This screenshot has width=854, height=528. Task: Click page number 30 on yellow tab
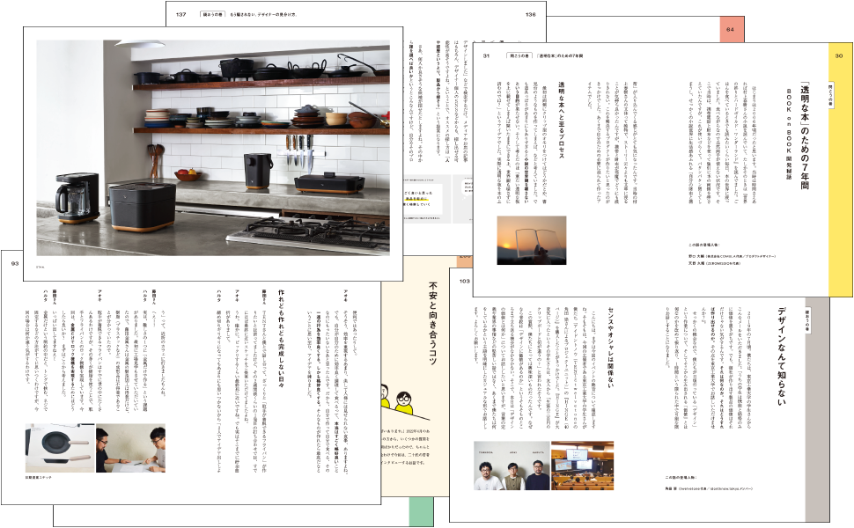point(839,55)
